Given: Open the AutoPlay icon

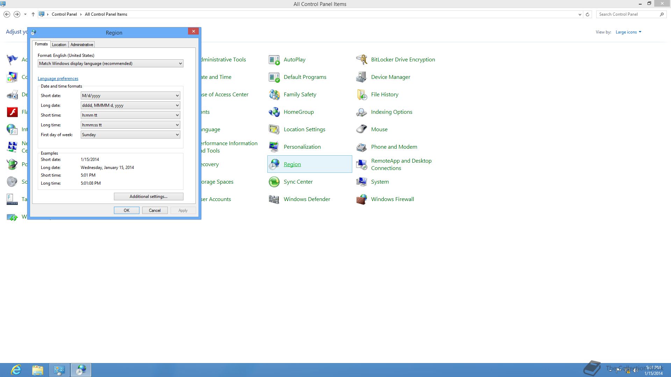Looking at the screenshot, I should click(274, 60).
